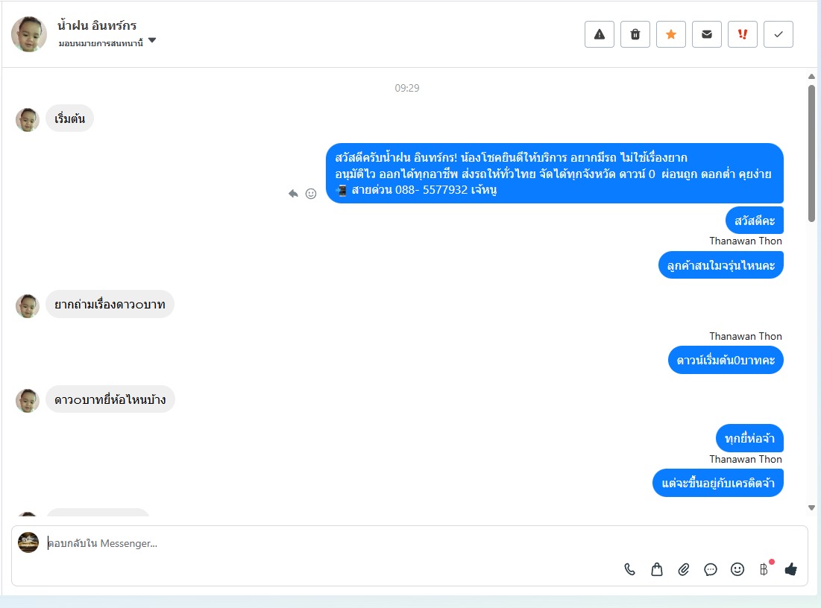Star this conversation with the orange star
This screenshot has width=821, height=608.
pyautogui.click(x=670, y=34)
